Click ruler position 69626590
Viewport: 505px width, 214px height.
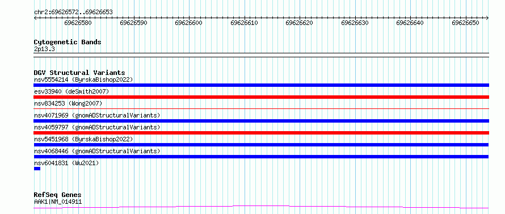pos(133,23)
